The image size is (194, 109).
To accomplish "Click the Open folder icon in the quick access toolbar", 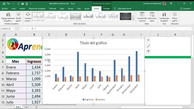I will (x=22, y=4).
